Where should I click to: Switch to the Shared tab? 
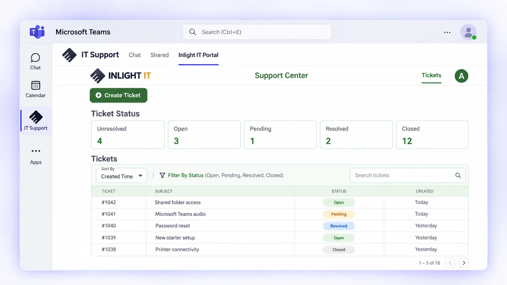click(160, 55)
